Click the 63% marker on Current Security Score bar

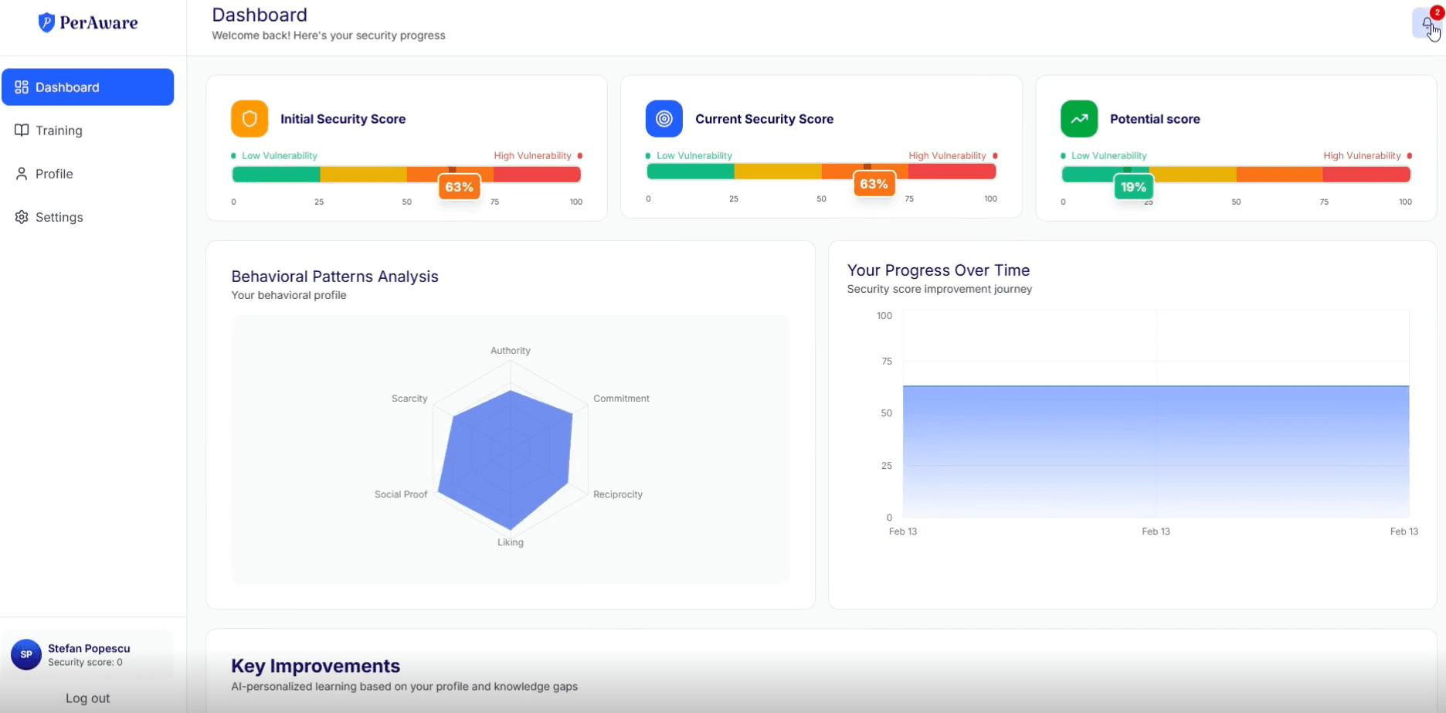874,184
